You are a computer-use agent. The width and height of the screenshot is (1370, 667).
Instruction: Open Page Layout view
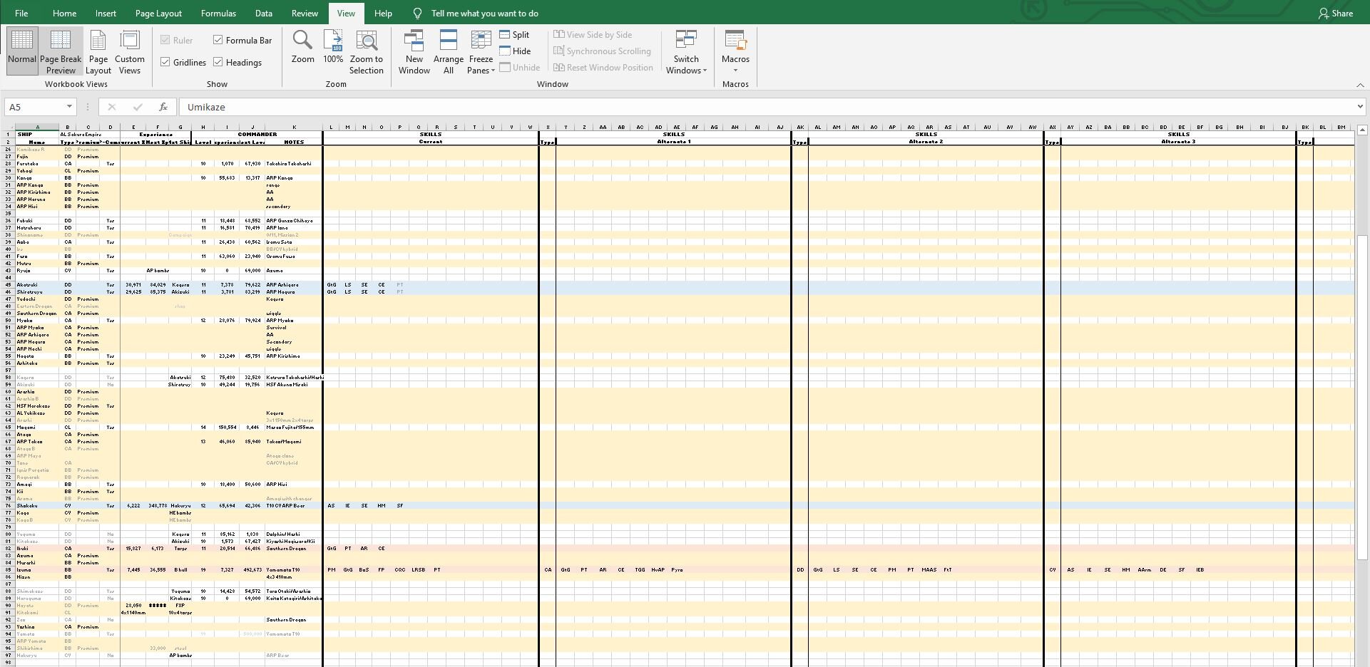[98, 51]
